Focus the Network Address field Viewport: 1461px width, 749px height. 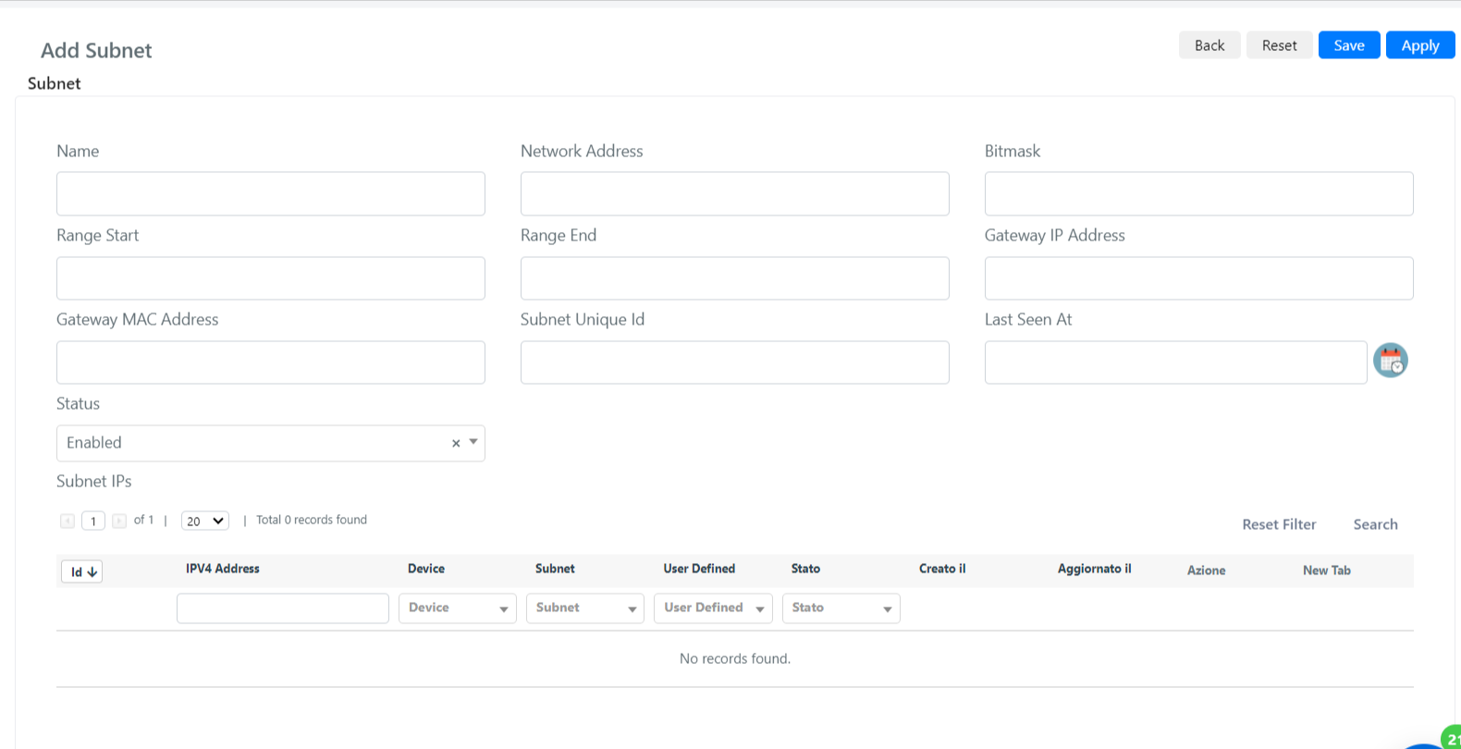(x=735, y=193)
